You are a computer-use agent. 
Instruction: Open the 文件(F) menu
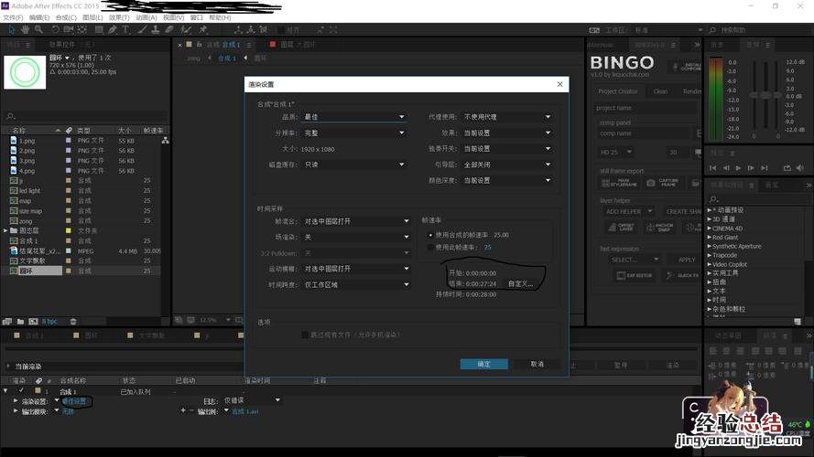click(x=14, y=17)
